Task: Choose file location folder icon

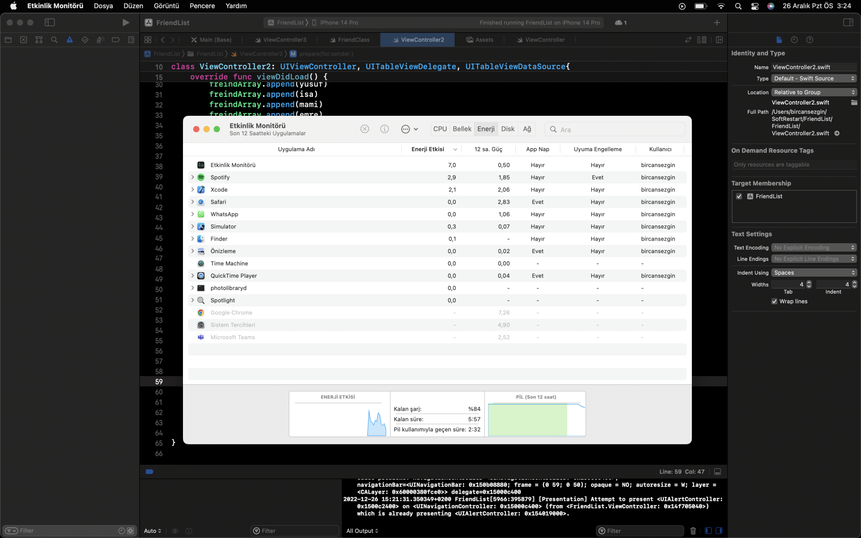Action: pos(854,102)
